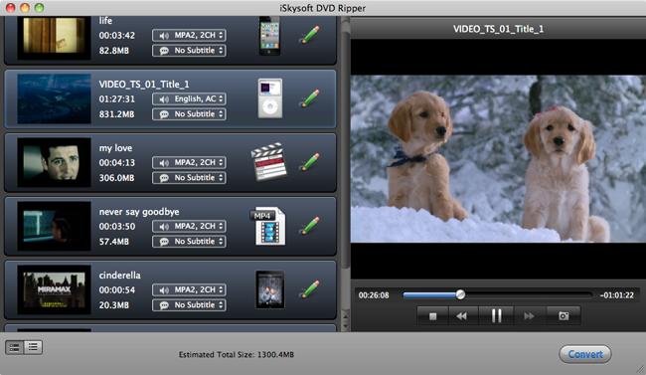
Task: Select the my love clip thumbnail
Action: click(x=54, y=162)
